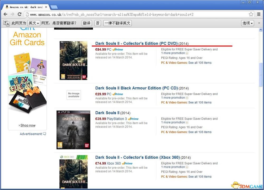Click the browser forward arrow
264x190 pixels.
pyautogui.click(x=12, y=14)
